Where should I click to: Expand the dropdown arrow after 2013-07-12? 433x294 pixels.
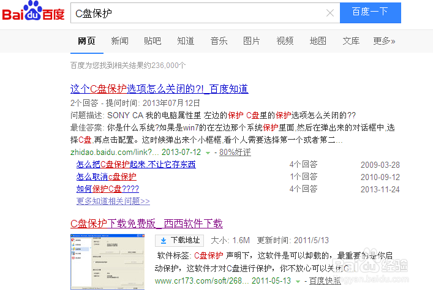click(x=208, y=153)
